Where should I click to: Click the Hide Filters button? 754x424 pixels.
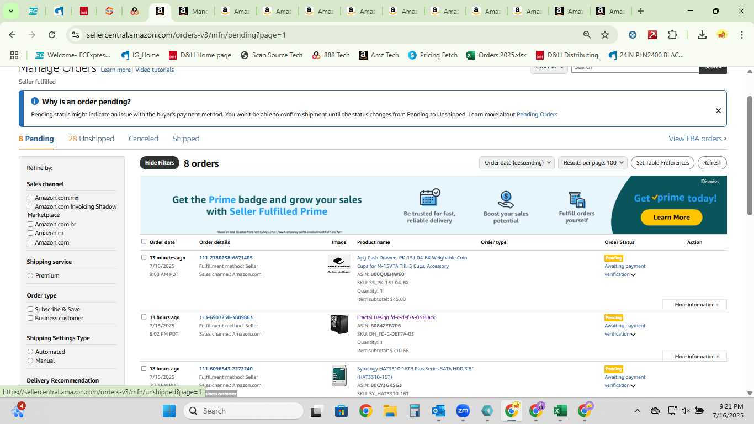click(x=160, y=163)
